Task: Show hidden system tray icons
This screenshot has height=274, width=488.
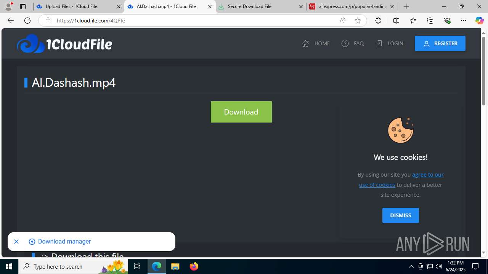Action: point(411,266)
